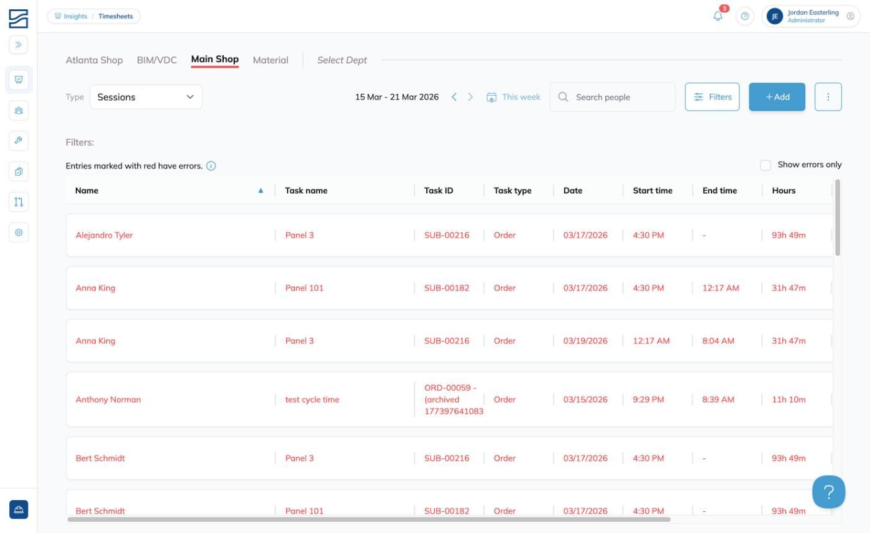Switch to the BIM/VDC tab

click(x=157, y=60)
